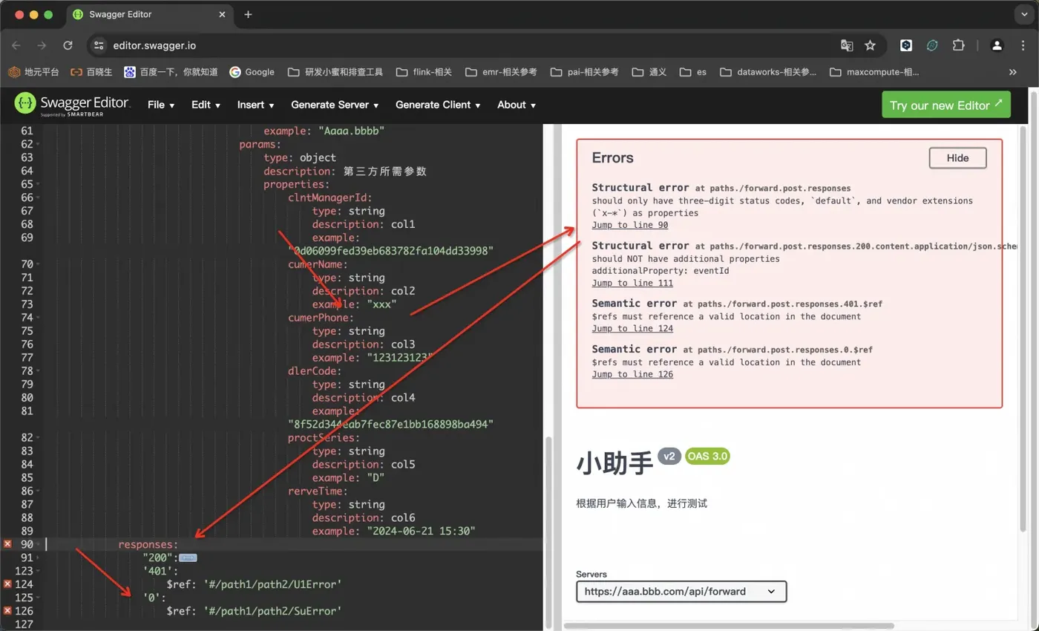Open the Edit menu
1039x631 pixels.
(x=206, y=105)
